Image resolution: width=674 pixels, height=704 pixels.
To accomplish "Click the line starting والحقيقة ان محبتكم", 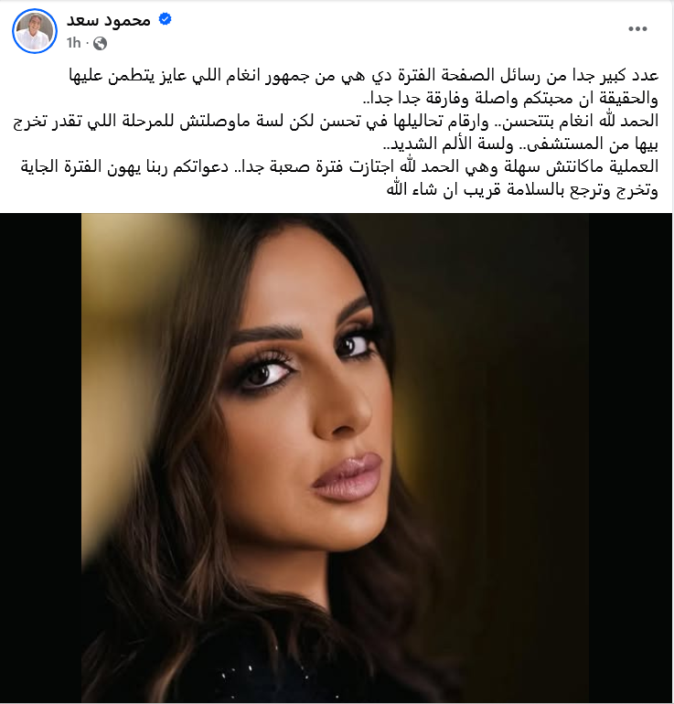I will click(x=510, y=99).
